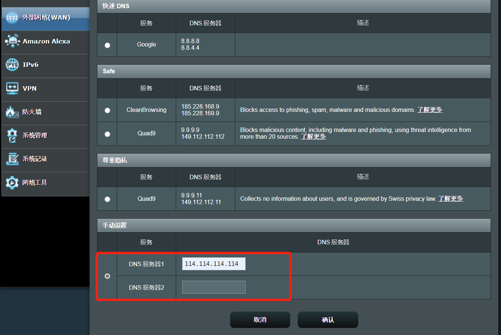Screen dimensions: 501x335
Task: Click CleanBrowsing service name
Action: [x=146, y=110]
